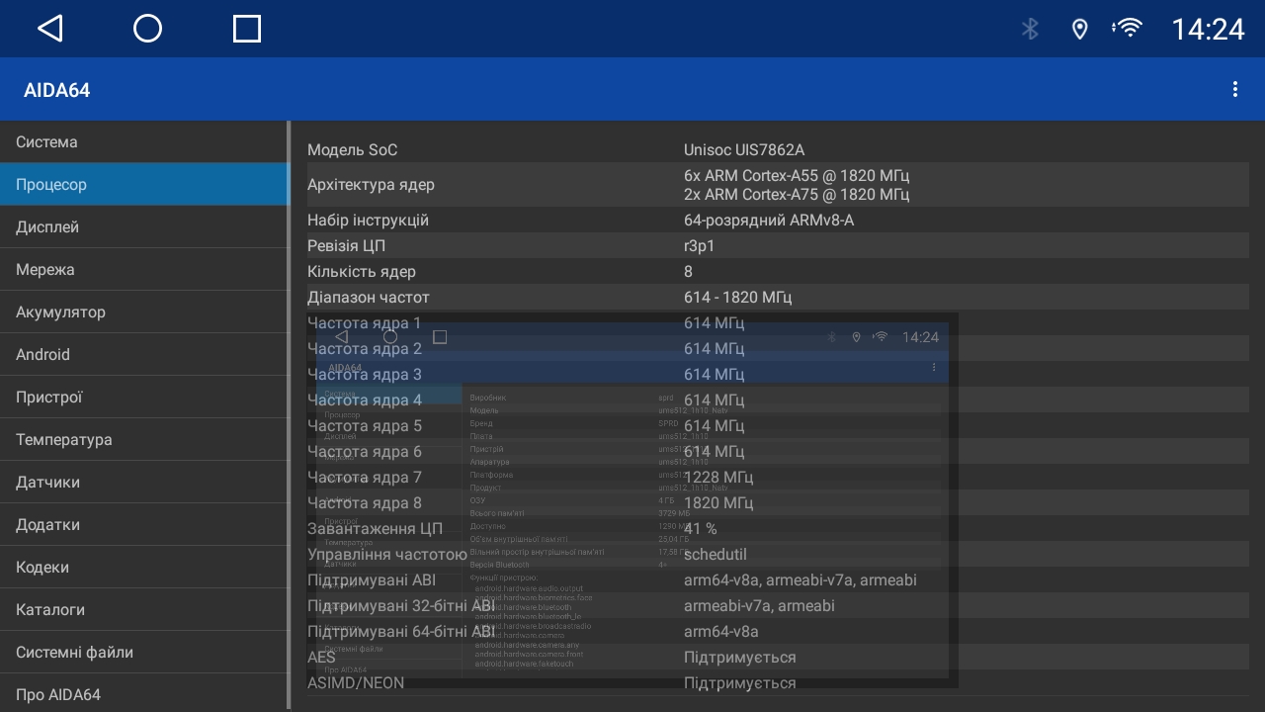Image resolution: width=1265 pixels, height=712 pixels.
Task: Tap the Wi-Fi status icon
Action: tap(1127, 29)
